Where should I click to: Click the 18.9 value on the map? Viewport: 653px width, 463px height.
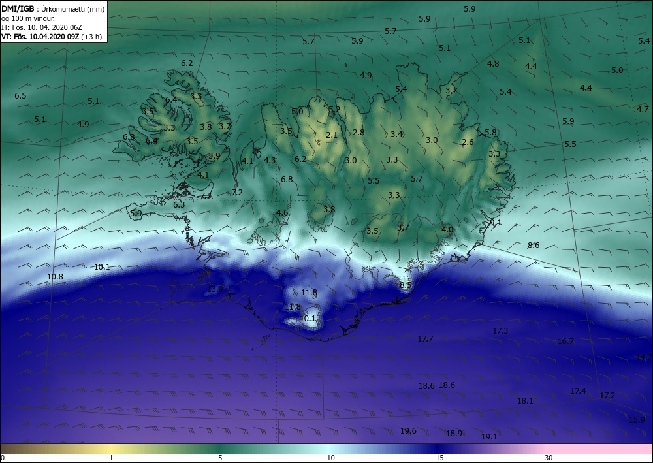tap(454, 433)
